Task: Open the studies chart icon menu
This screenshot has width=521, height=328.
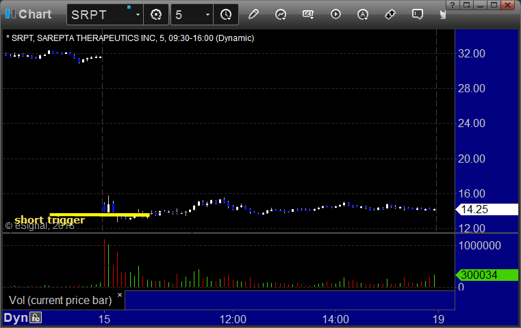Action: (281, 14)
